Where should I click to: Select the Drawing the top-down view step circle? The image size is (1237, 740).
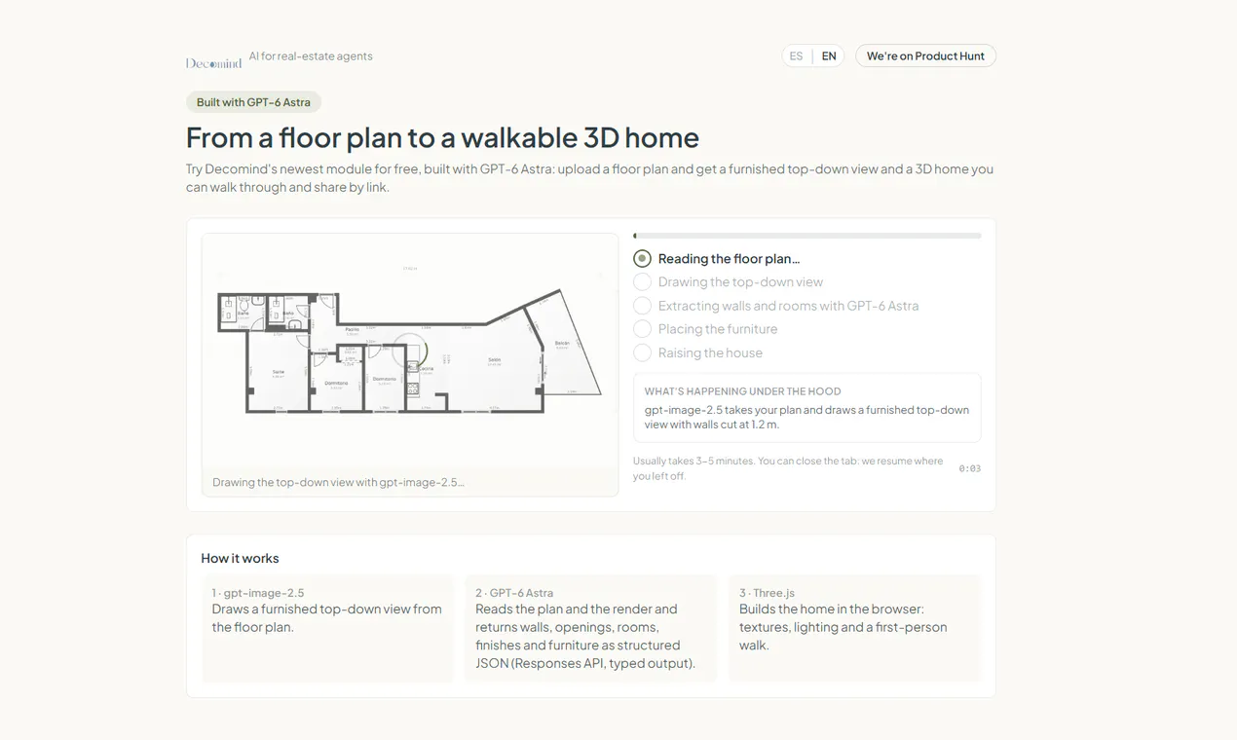tap(642, 282)
